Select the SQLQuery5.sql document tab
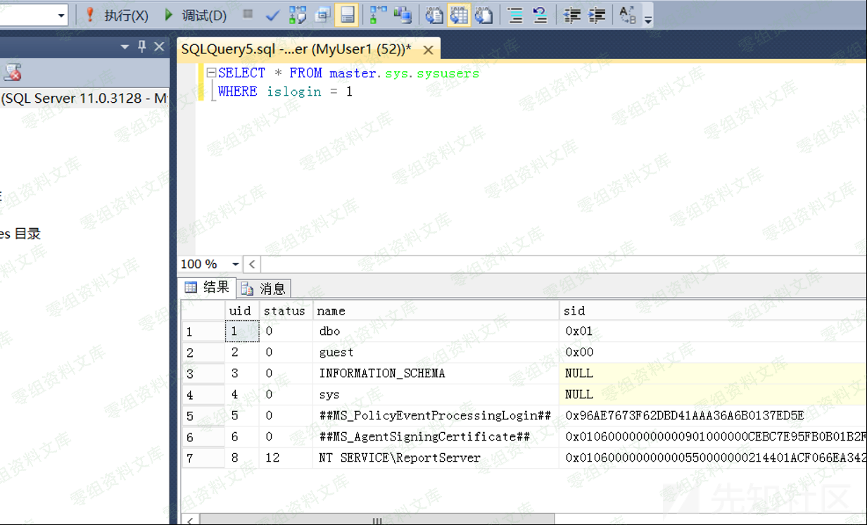Viewport: 867px width, 525px height. point(296,49)
